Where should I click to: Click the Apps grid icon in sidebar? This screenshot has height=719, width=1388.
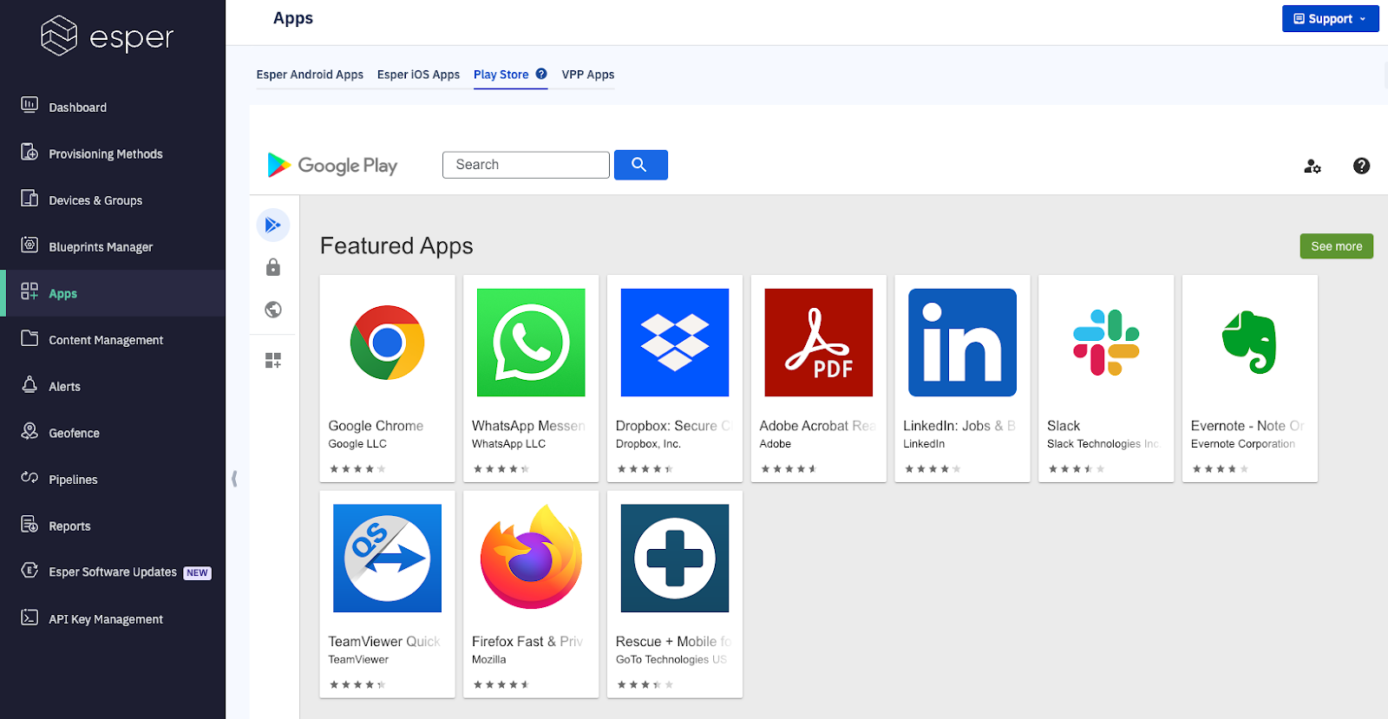point(29,291)
